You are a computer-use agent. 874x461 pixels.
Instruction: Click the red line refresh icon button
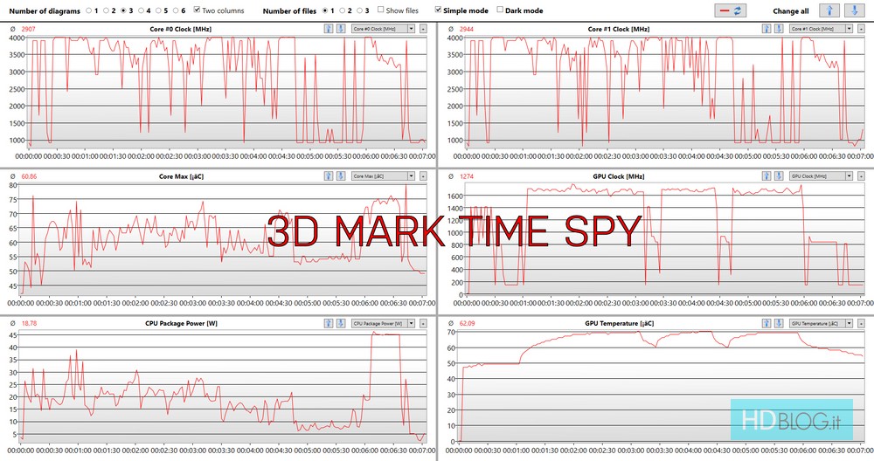[729, 10]
